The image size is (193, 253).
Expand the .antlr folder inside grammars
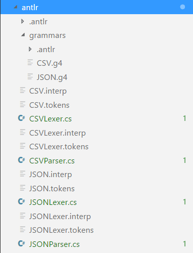tap(30, 49)
